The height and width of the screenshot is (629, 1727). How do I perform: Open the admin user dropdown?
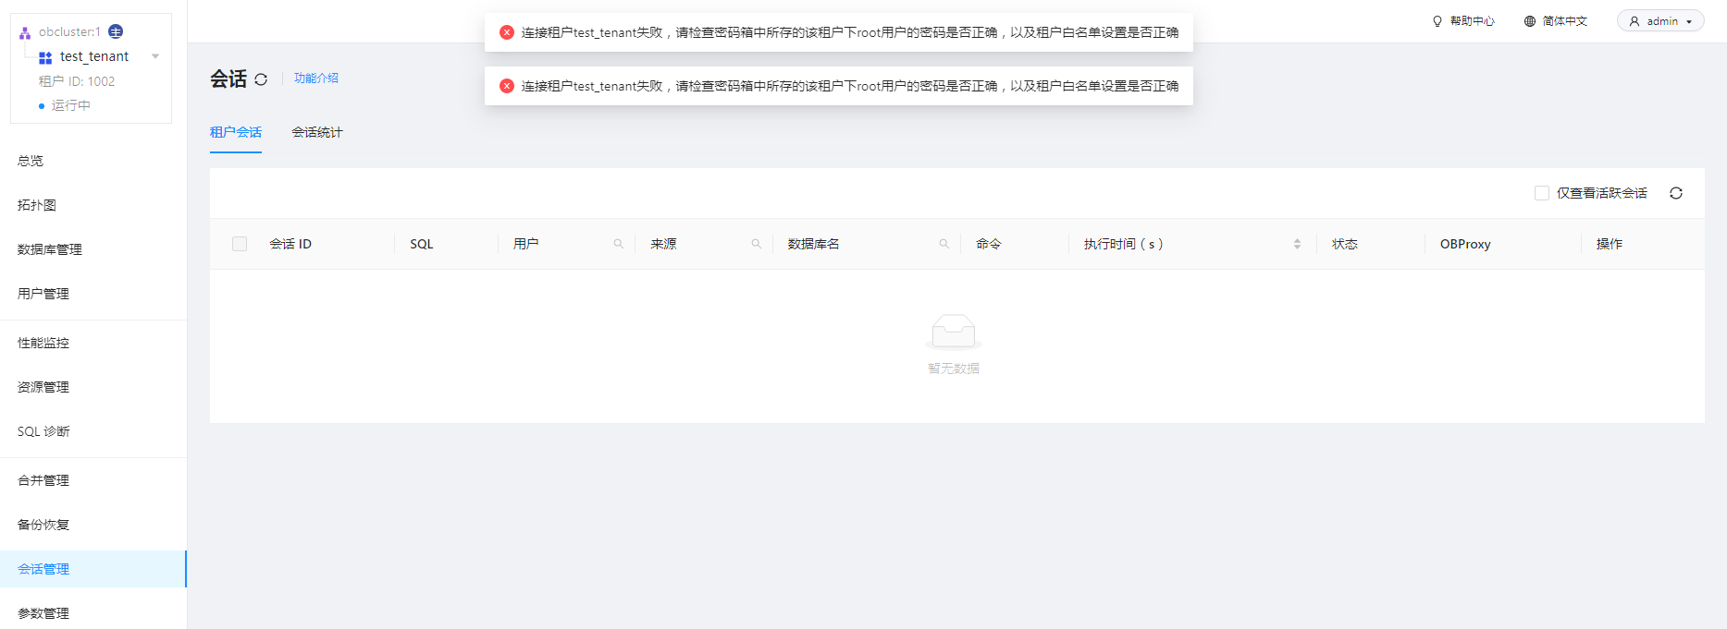click(1660, 21)
